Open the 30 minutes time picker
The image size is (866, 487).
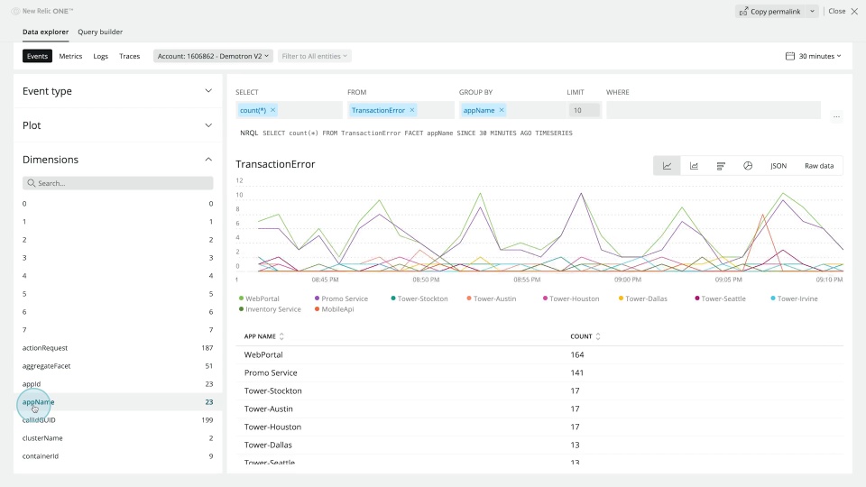pos(814,56)
